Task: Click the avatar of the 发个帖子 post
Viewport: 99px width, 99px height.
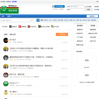Action: pyautogui.click(x=6, y=40)
